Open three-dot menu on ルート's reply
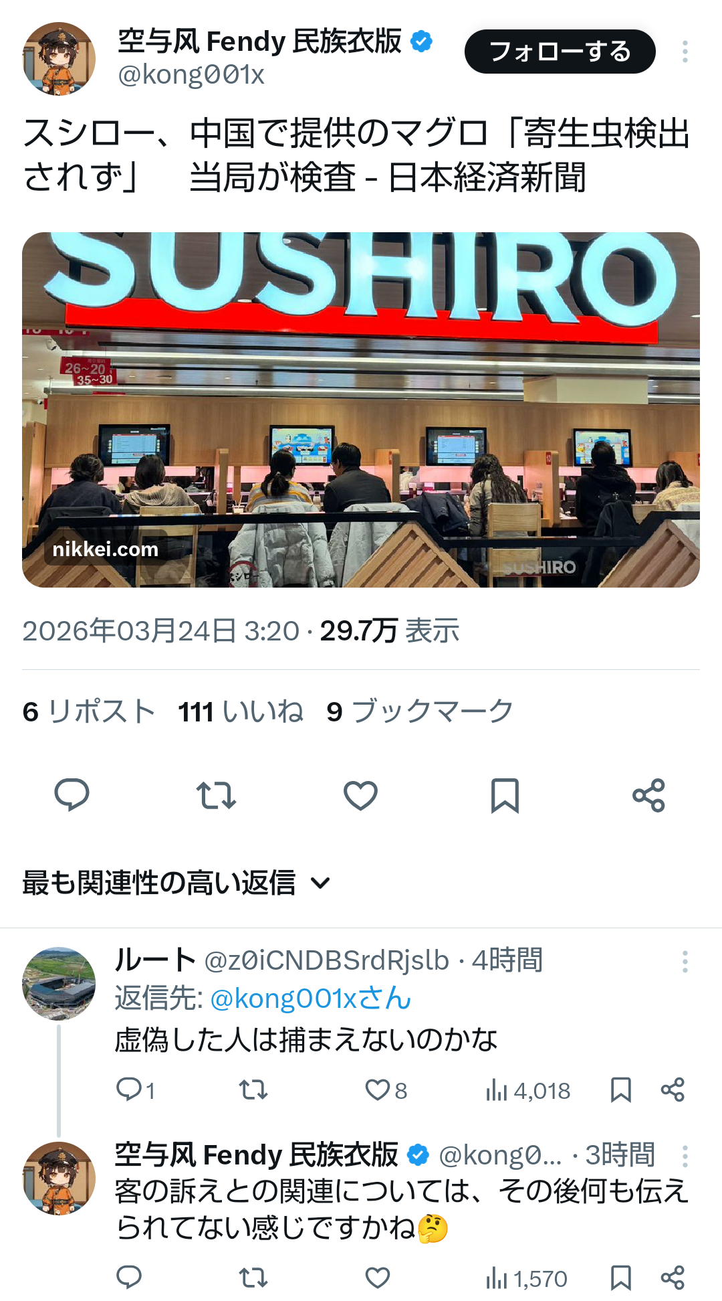Viewport: 722px width, 1301px height. (x=685, y=961)
